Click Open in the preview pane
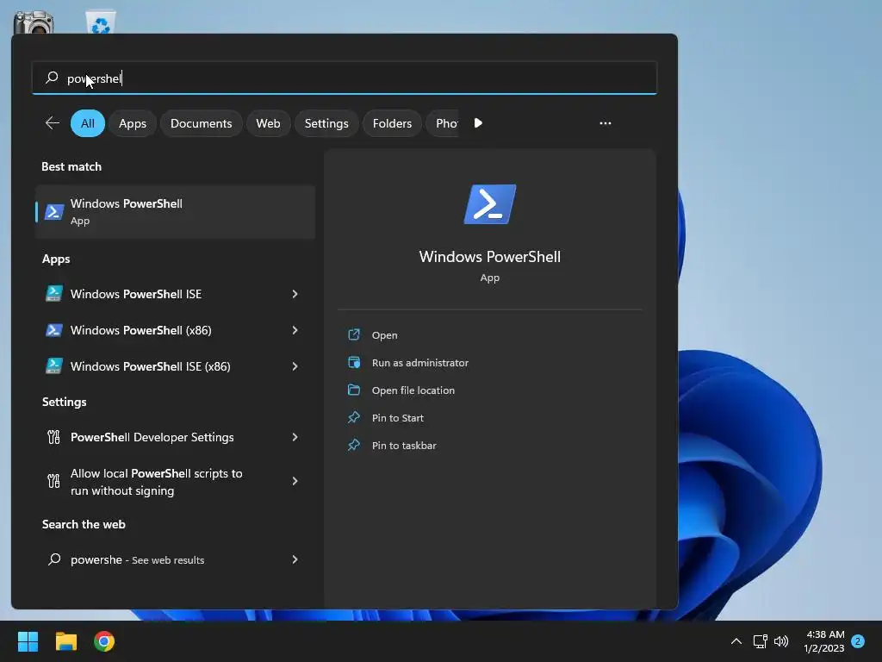The image size is (882, 662). coord(384,335)
